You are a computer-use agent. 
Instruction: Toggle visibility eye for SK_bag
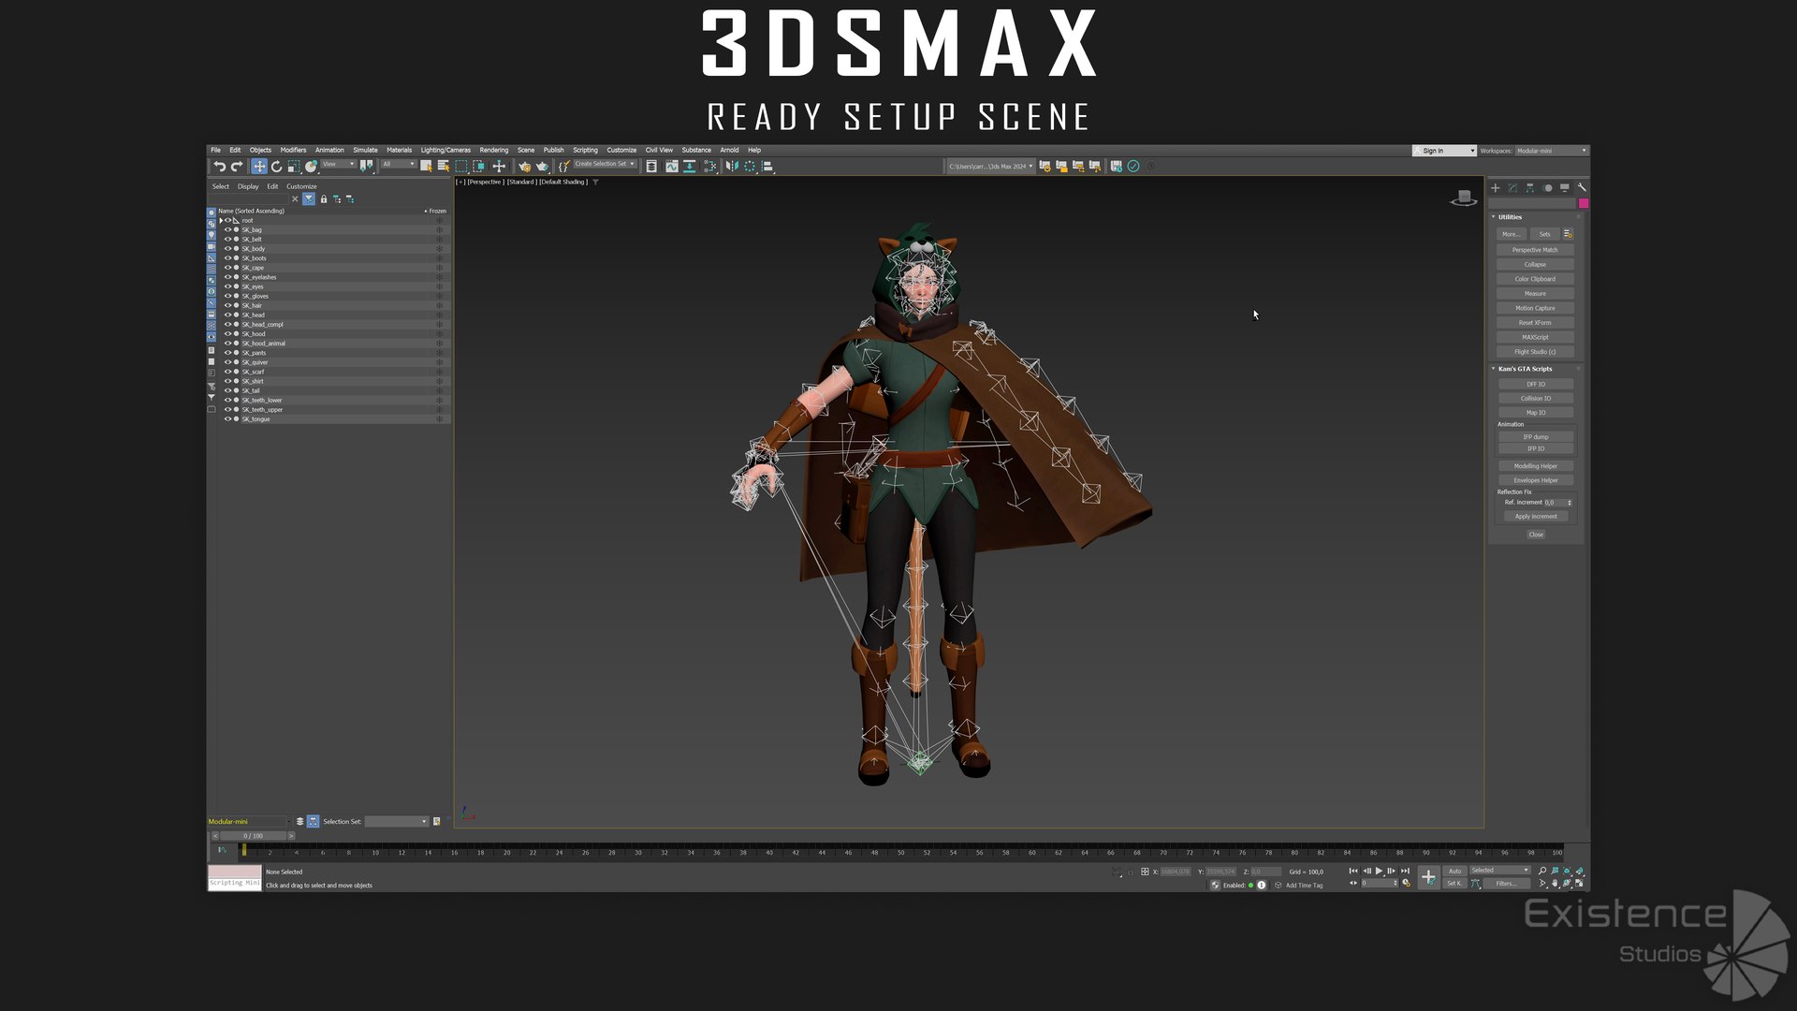click(x=227, y=229)
